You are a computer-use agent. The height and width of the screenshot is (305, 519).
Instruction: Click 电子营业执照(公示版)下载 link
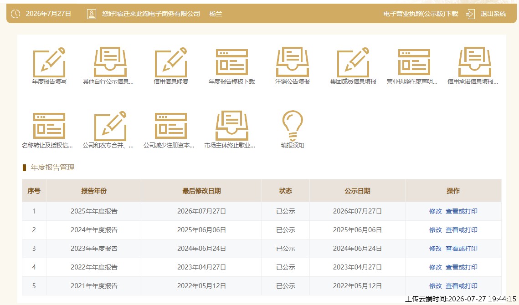pos(421,14)
